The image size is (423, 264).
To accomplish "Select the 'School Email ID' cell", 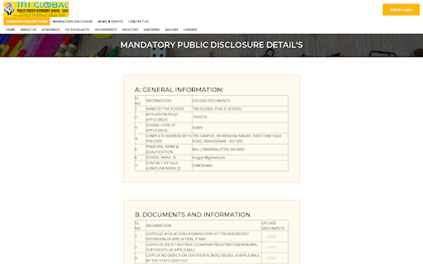I will (x=169, y=158).
